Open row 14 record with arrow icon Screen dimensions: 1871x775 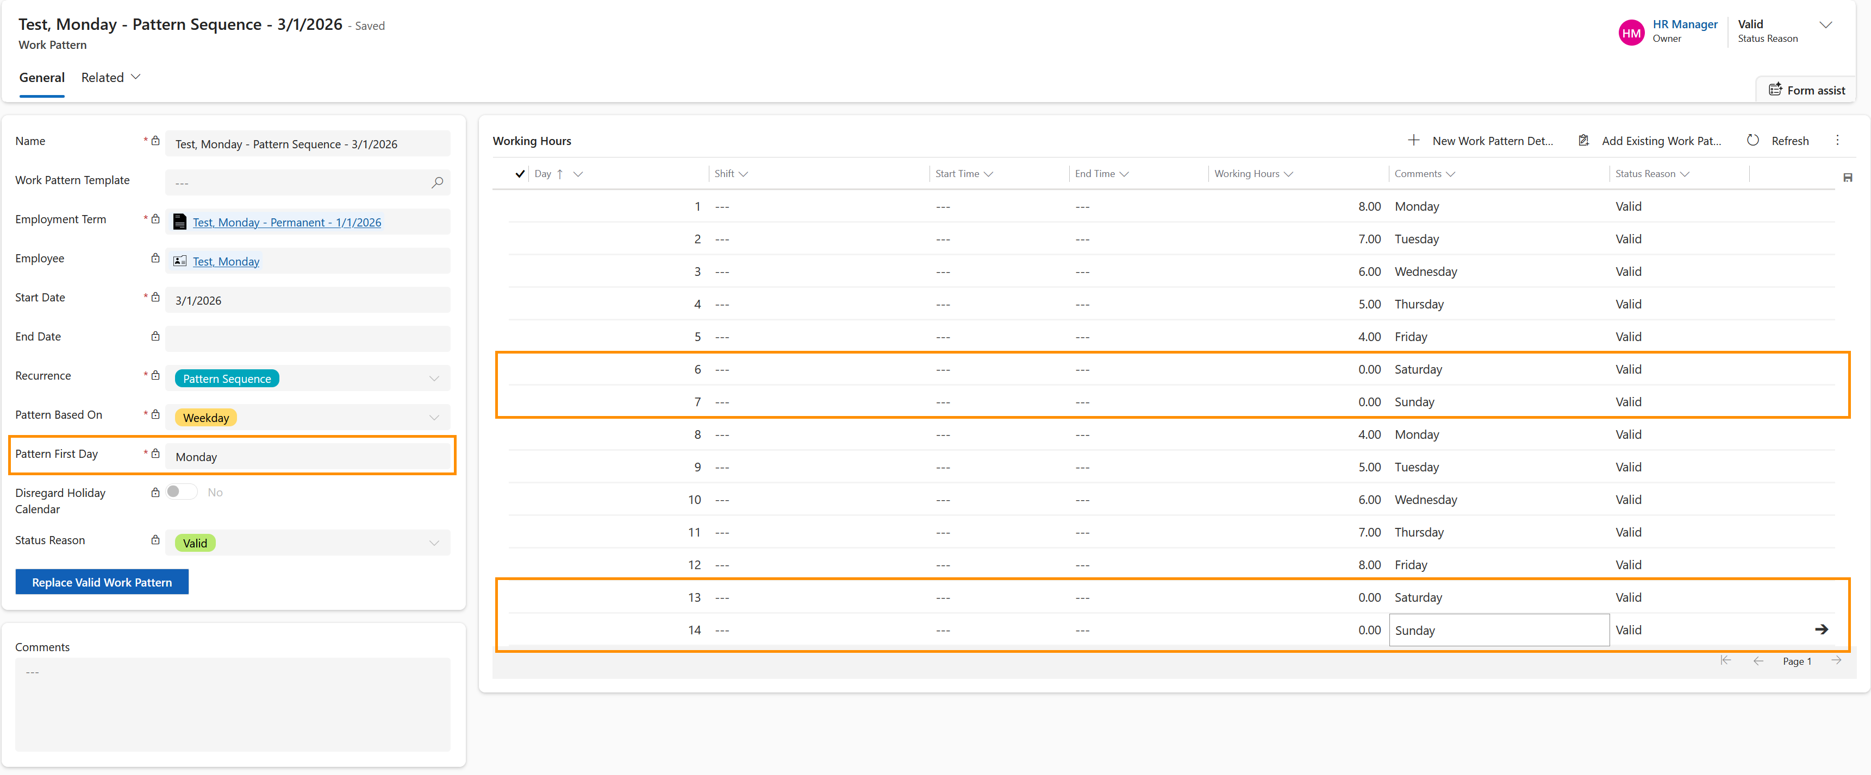click(1822, 630)
